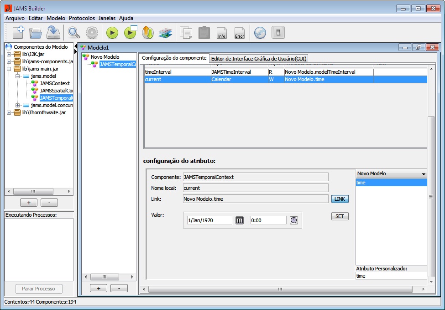445x310 pixels.
Task: Open the Error log viewer icon
Action: click(x=240, y=33)
